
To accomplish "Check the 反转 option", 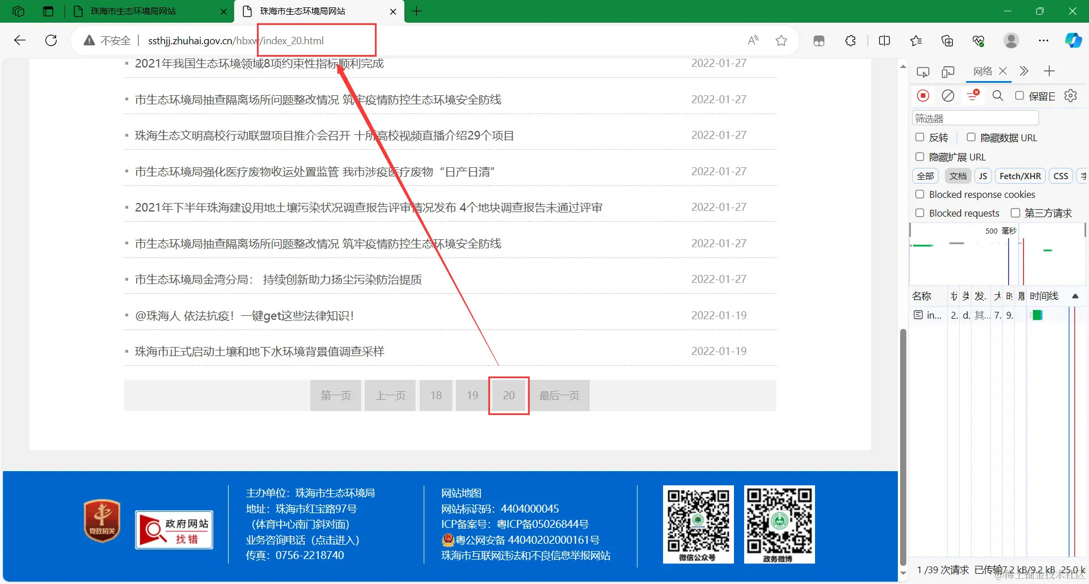I will tap(920, 137).
